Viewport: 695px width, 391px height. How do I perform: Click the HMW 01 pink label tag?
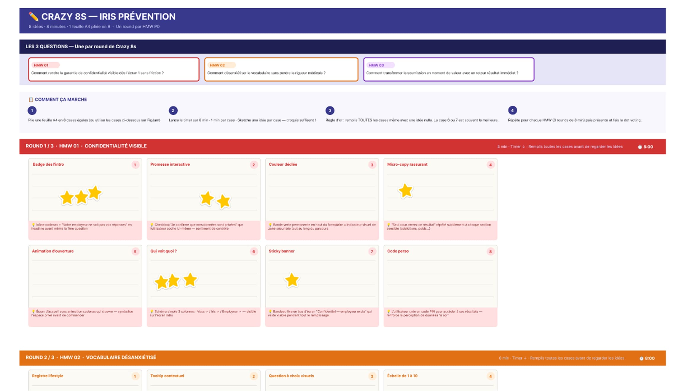pos(46,65)
